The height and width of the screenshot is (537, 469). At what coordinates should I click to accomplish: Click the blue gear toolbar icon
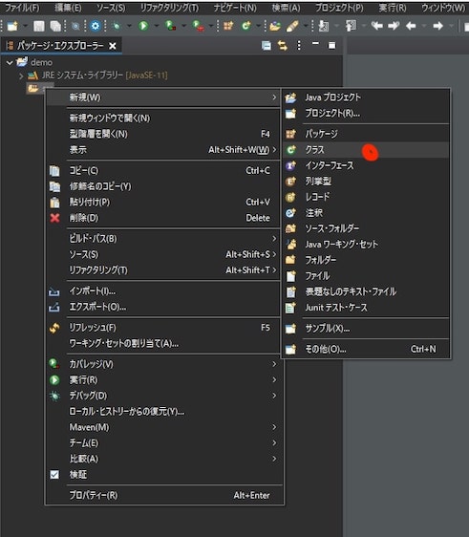tap(96, 26)
